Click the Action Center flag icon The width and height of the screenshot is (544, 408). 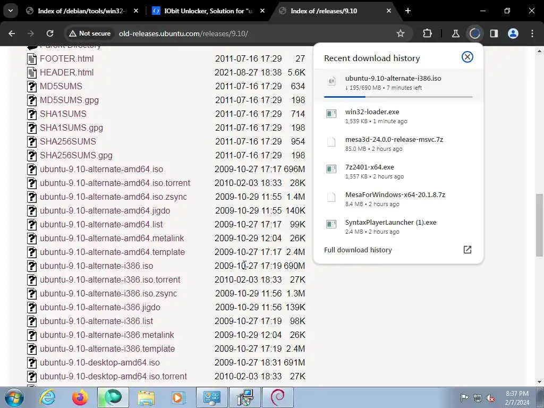[464, 398]
